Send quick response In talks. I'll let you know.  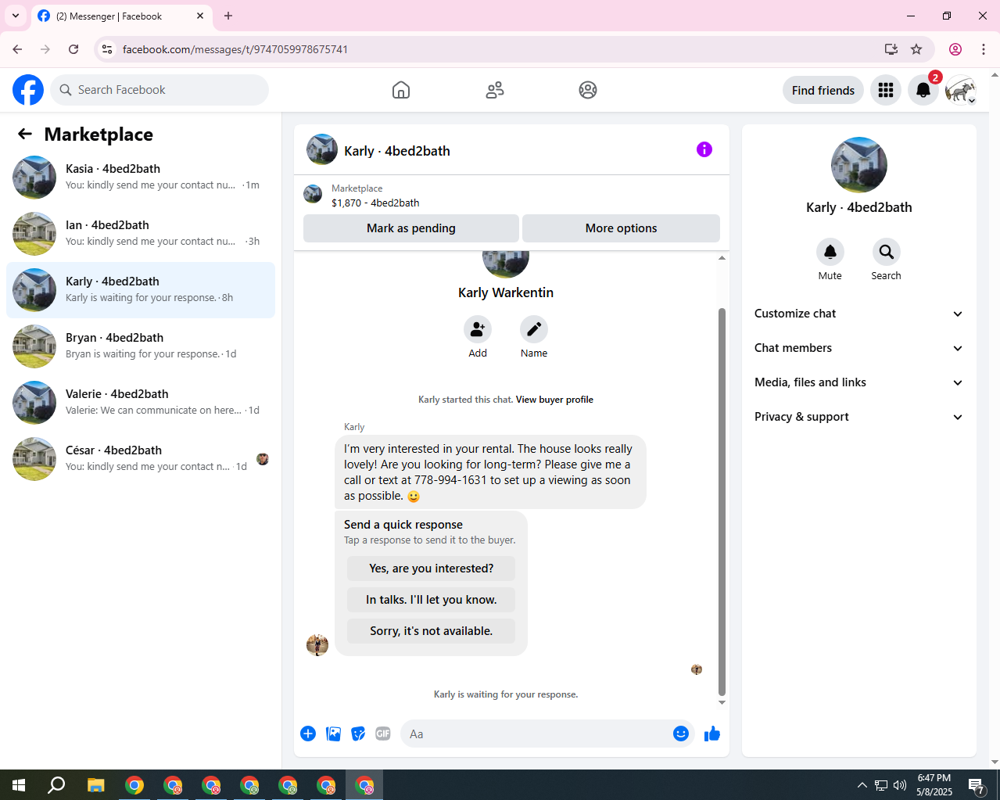tap(432, 600)
